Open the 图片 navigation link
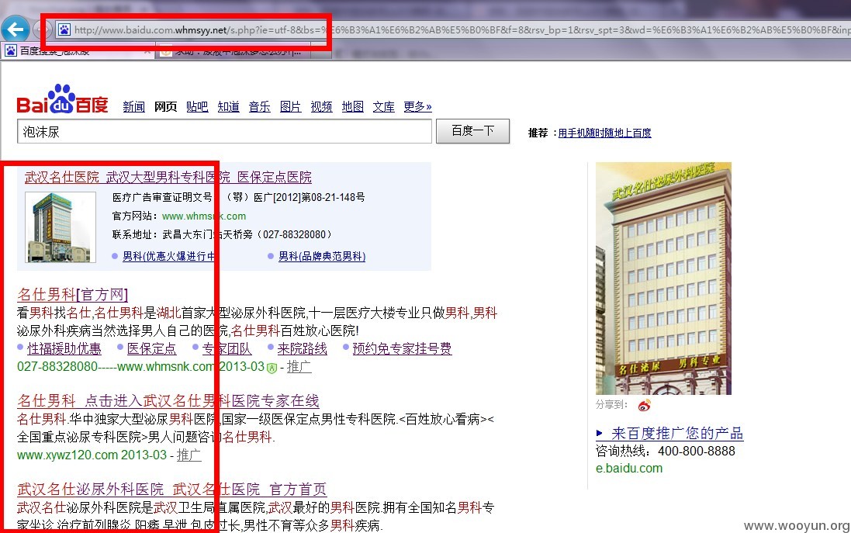This screenshot has height=533, width=851. coord(290,106)
